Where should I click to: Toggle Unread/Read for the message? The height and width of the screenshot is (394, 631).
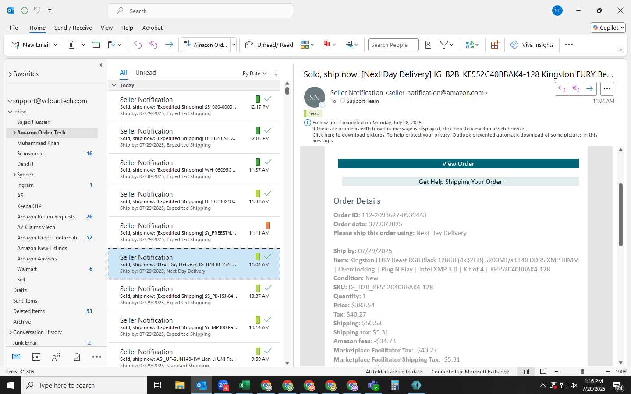coord(269,45)
